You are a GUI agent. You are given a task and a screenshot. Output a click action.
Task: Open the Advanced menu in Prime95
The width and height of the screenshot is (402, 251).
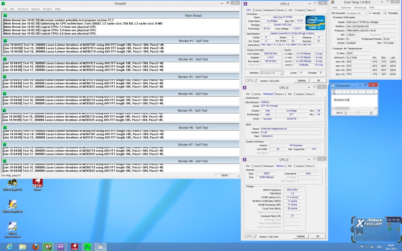23,9
